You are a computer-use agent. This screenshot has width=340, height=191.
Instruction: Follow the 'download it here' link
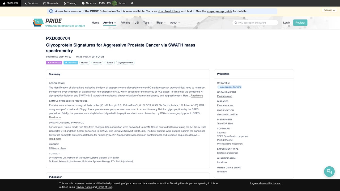click(169, 11)
